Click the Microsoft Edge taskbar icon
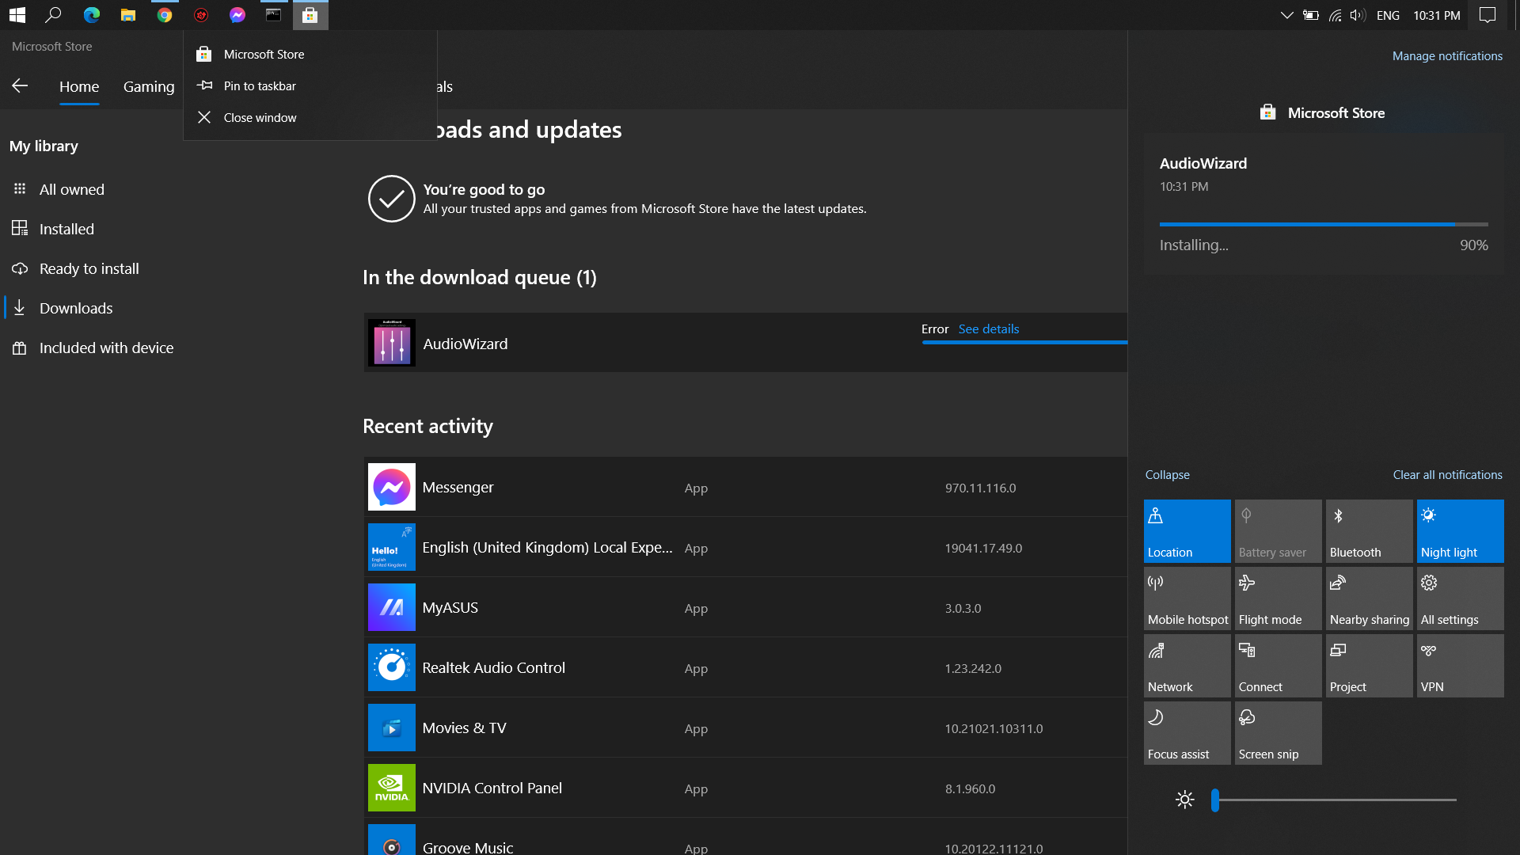Image resolution: width=1520 pixels, height=855 pixels. click(x=92, y=15)
